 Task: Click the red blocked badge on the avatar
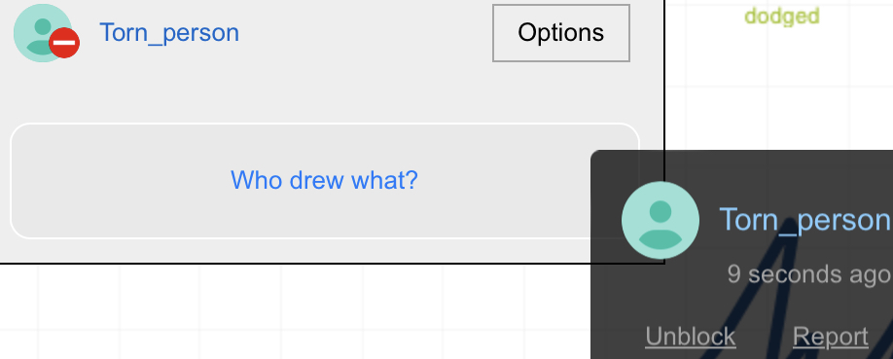[64, 43]
